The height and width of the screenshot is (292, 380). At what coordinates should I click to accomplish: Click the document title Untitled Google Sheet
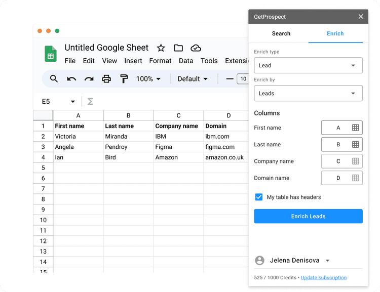pos(106,48)
